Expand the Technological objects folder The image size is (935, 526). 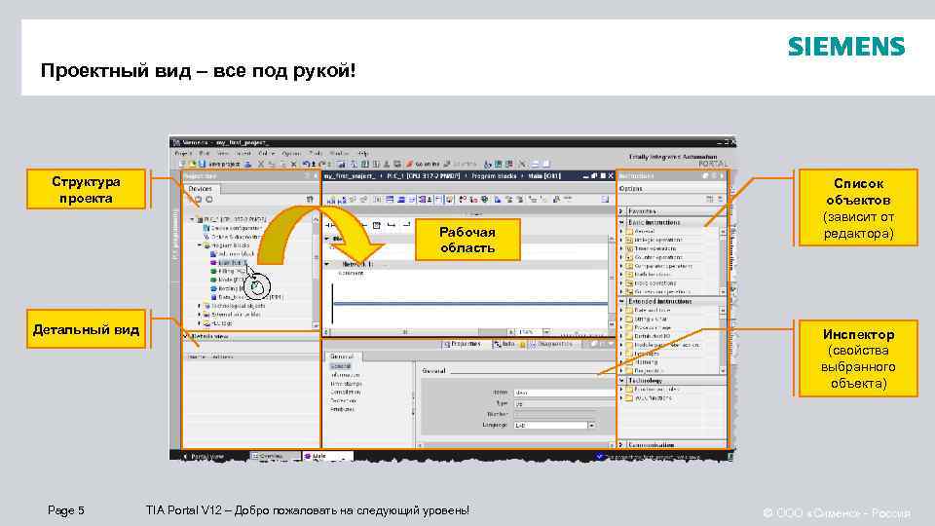[199, 306]
